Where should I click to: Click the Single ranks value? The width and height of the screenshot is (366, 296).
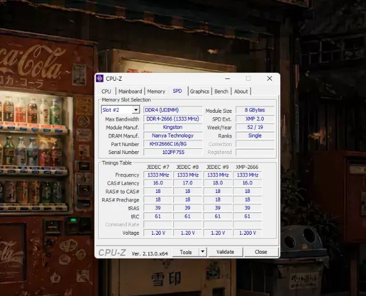255,136
